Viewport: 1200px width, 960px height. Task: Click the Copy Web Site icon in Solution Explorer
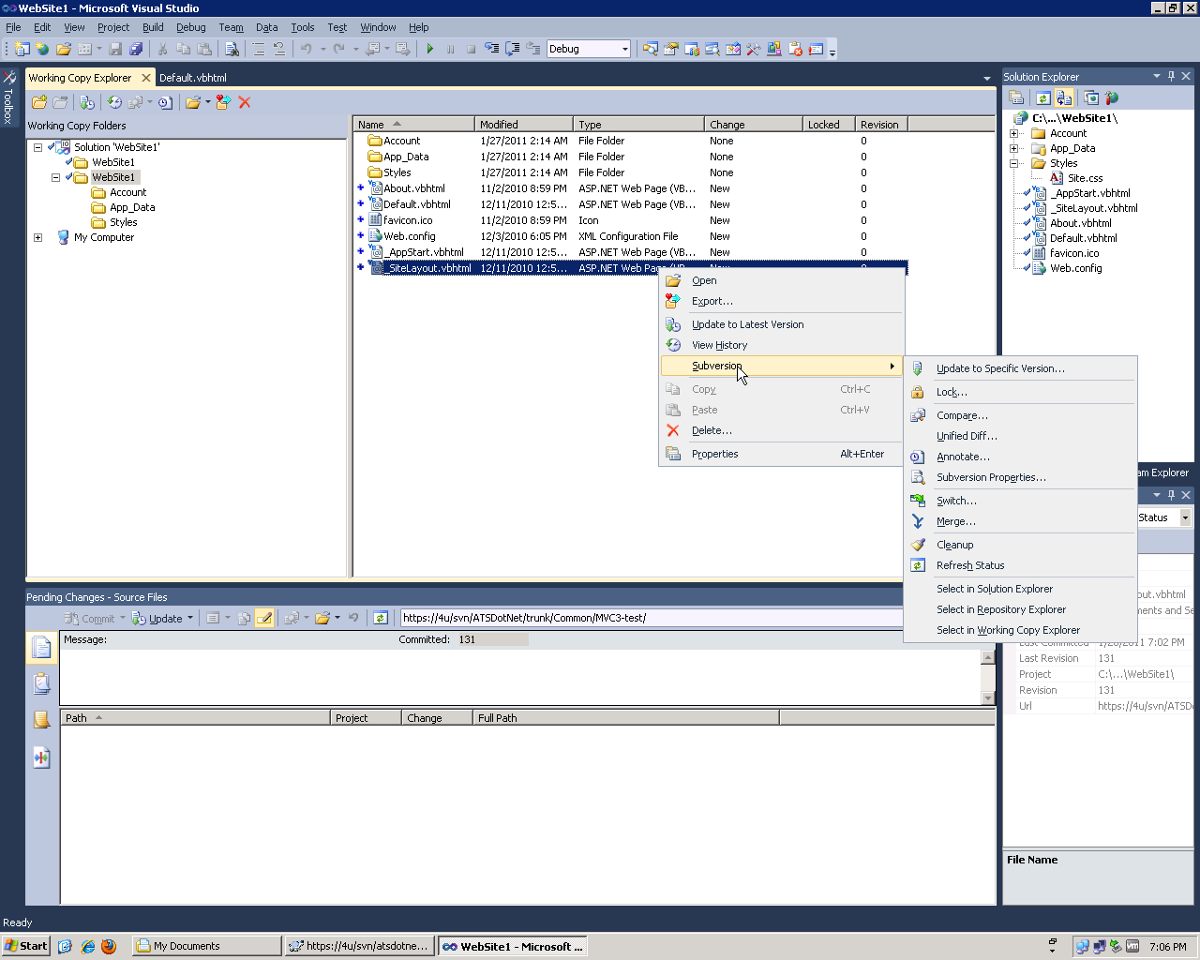click(x=1091, y=97)
